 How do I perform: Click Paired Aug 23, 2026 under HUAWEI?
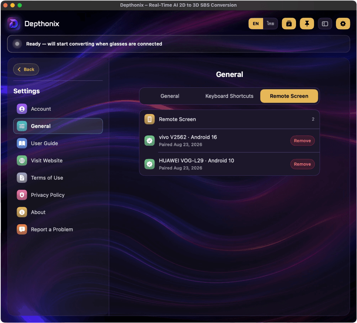pos(181,168)
